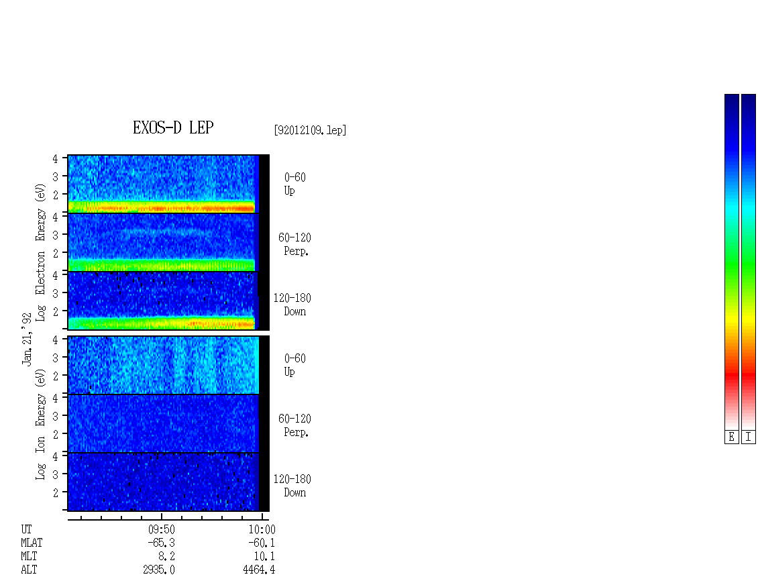This screenshot has width=758, height=587.
Task: Click the ion color scale bar above I
Action: click(749, 262)
